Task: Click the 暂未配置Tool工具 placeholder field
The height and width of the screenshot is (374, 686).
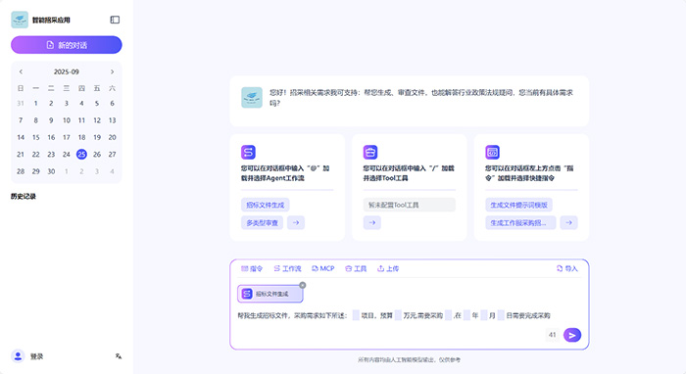Action: [x=410, y=205]
